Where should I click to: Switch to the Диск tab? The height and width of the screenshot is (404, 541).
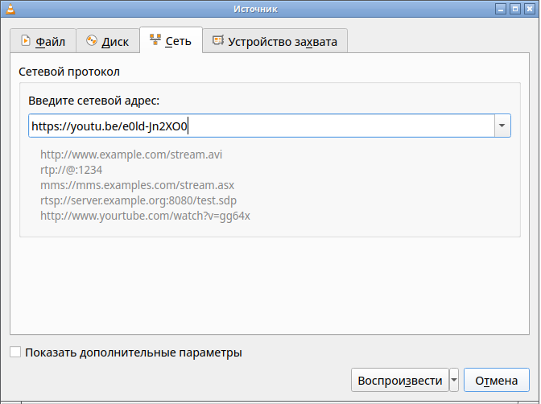click(107, 41)
